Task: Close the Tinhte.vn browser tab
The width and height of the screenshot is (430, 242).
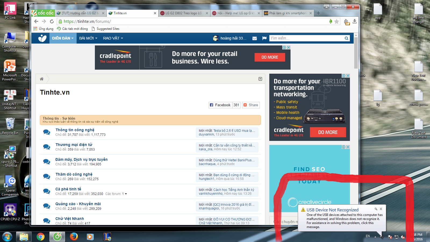Action: coord(155,13)
